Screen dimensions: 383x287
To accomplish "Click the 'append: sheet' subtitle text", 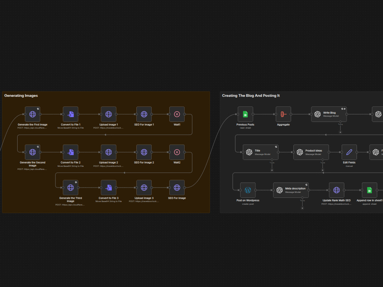I will (x=369, y=204).
